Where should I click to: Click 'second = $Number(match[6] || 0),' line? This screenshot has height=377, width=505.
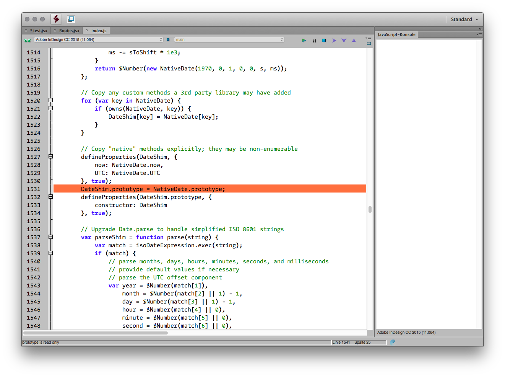coord(177,326)
